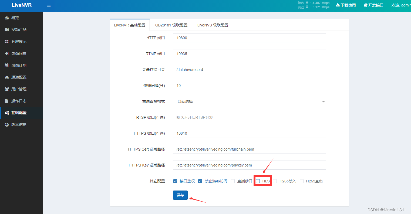The height and width of the screenshot is (214, 411).
Task: Open the 用户管理 users icon
Action: pos(7,89)
